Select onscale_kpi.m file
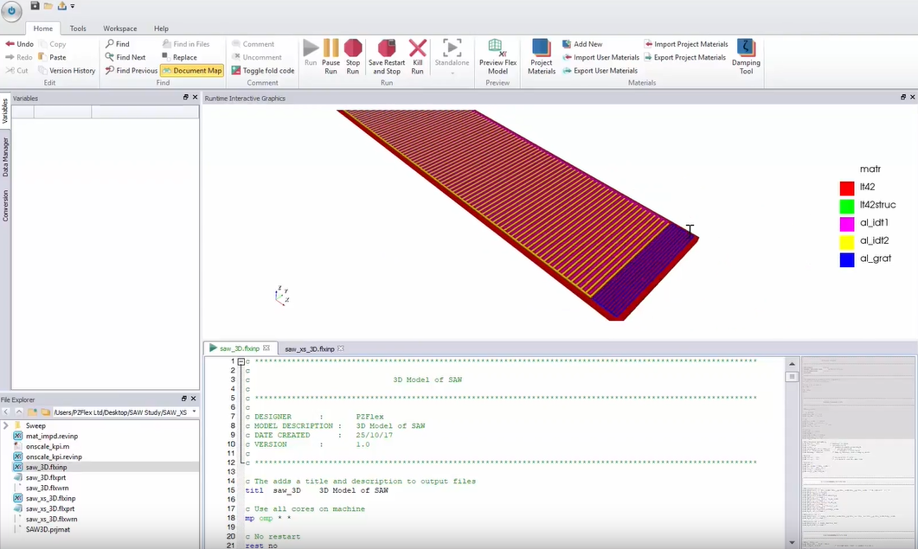 [48, 446]
